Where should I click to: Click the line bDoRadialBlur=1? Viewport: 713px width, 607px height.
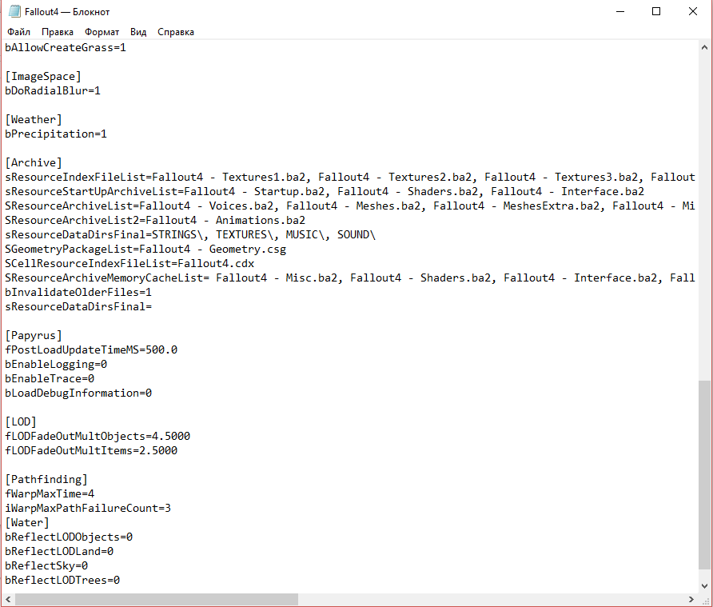click(53, 91)
